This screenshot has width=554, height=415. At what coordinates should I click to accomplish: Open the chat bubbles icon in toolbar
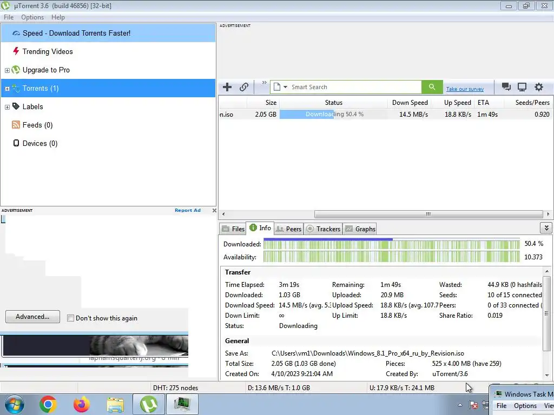pos(506,87)
